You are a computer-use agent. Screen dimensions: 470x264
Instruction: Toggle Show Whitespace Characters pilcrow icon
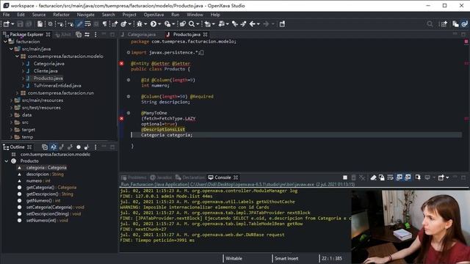click(104, 24)
